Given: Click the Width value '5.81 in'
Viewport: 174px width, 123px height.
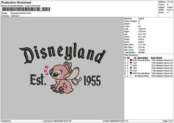Looking at the screenshot, I should (170, 10).
